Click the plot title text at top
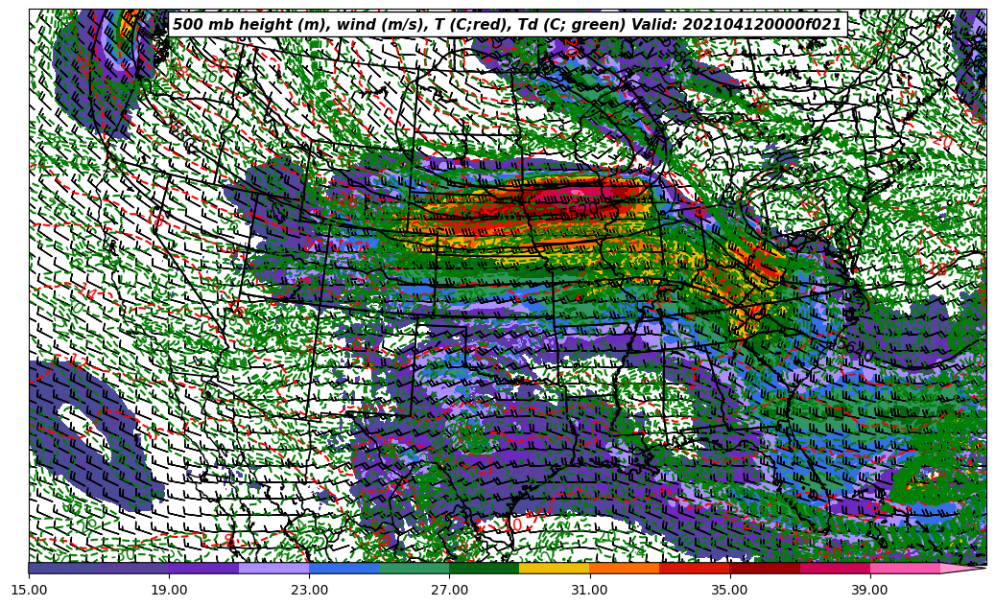995x606 pixels. (x=507, y=25)
